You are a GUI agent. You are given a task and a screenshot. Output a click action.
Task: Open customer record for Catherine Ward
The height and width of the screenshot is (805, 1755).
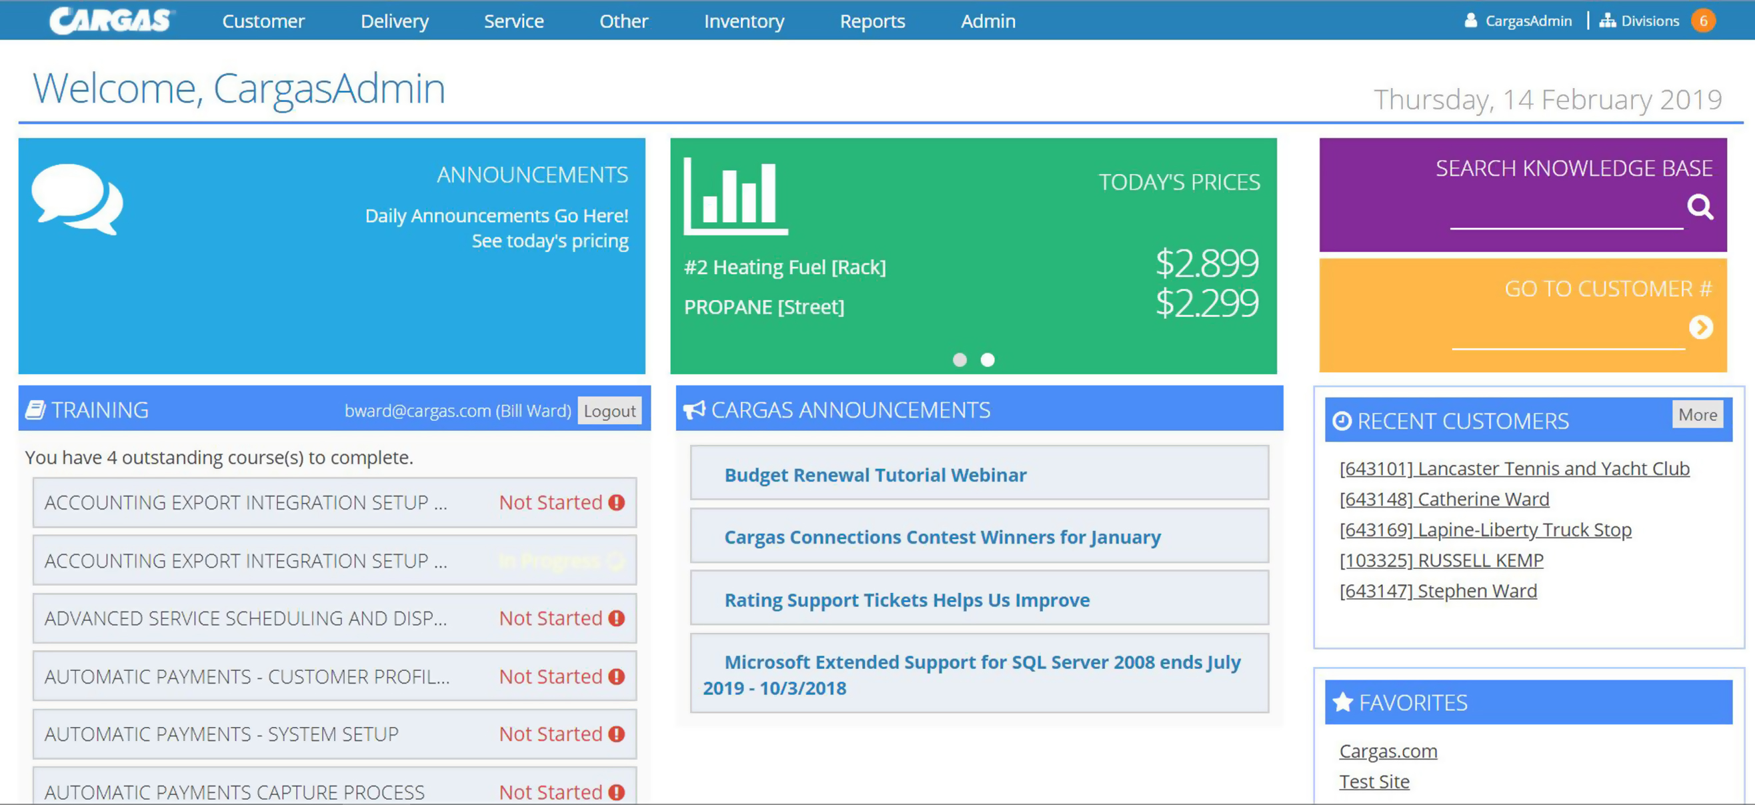pos(1444,499)
